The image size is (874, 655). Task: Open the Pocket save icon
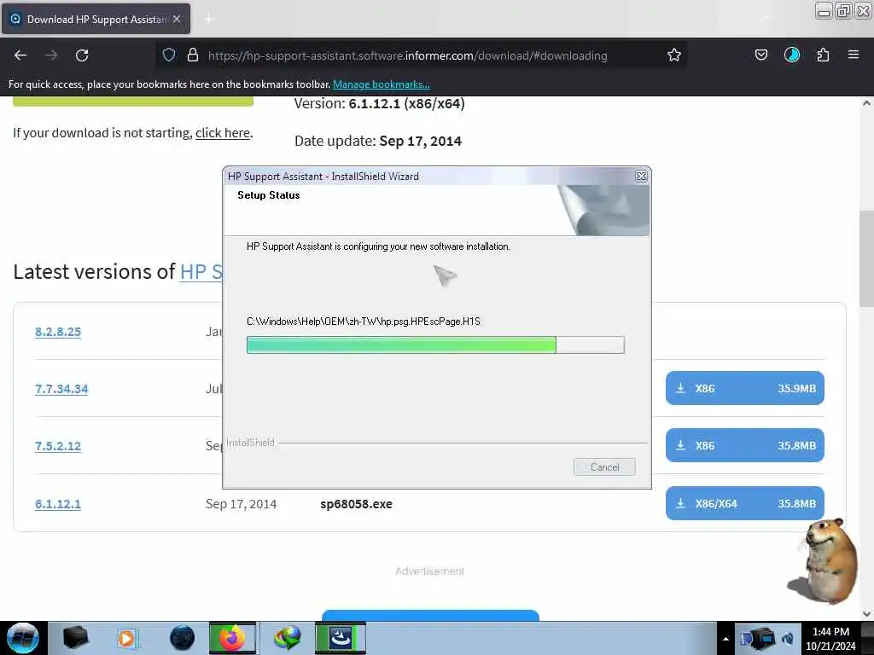click(760, 55)
